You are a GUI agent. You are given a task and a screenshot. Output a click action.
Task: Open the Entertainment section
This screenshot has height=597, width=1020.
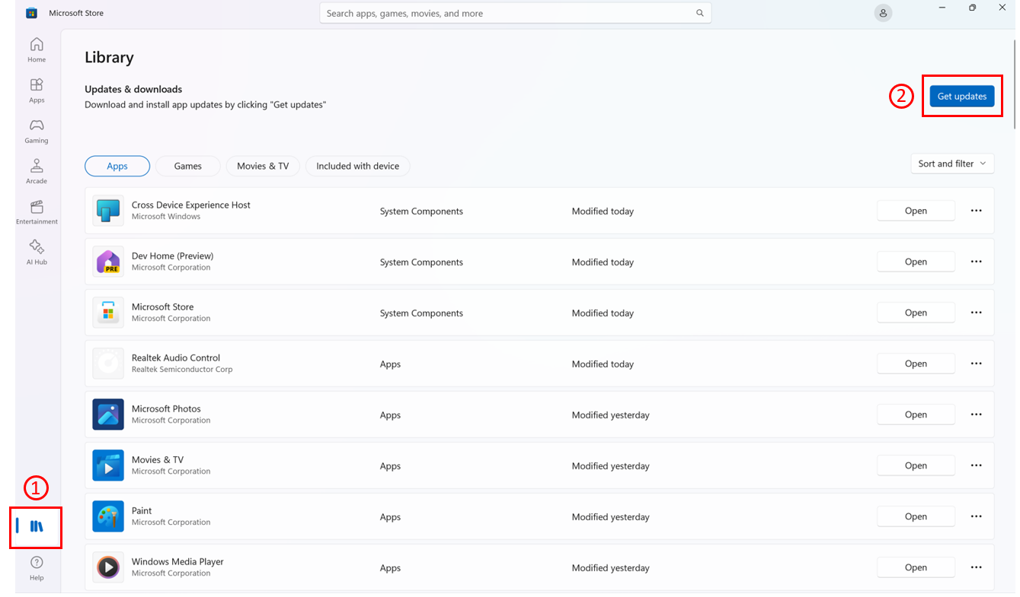tap(37, 211)
